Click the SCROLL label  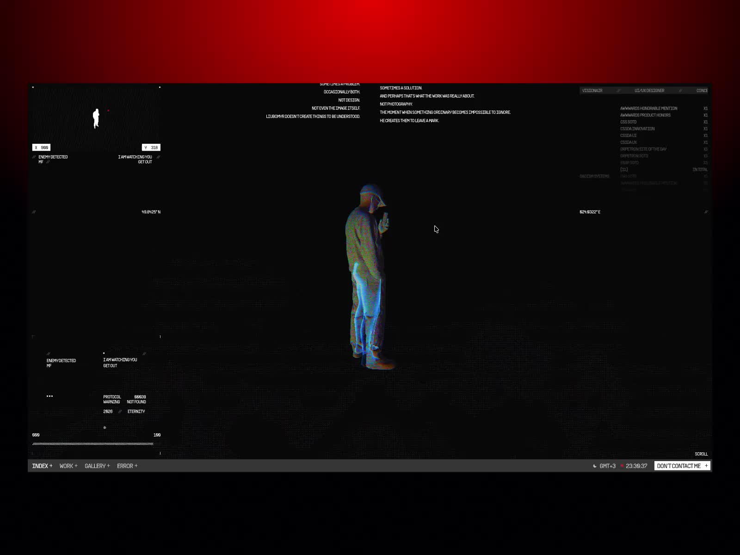pos(701,454)
